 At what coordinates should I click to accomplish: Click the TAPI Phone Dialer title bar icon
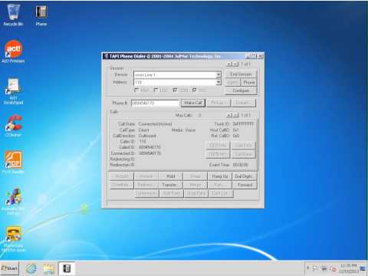click(106, 56)
